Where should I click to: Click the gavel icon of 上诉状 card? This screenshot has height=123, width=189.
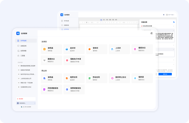click(112, 49)
